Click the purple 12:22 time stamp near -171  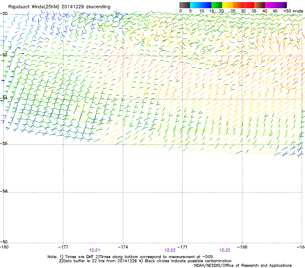point(170,250)
